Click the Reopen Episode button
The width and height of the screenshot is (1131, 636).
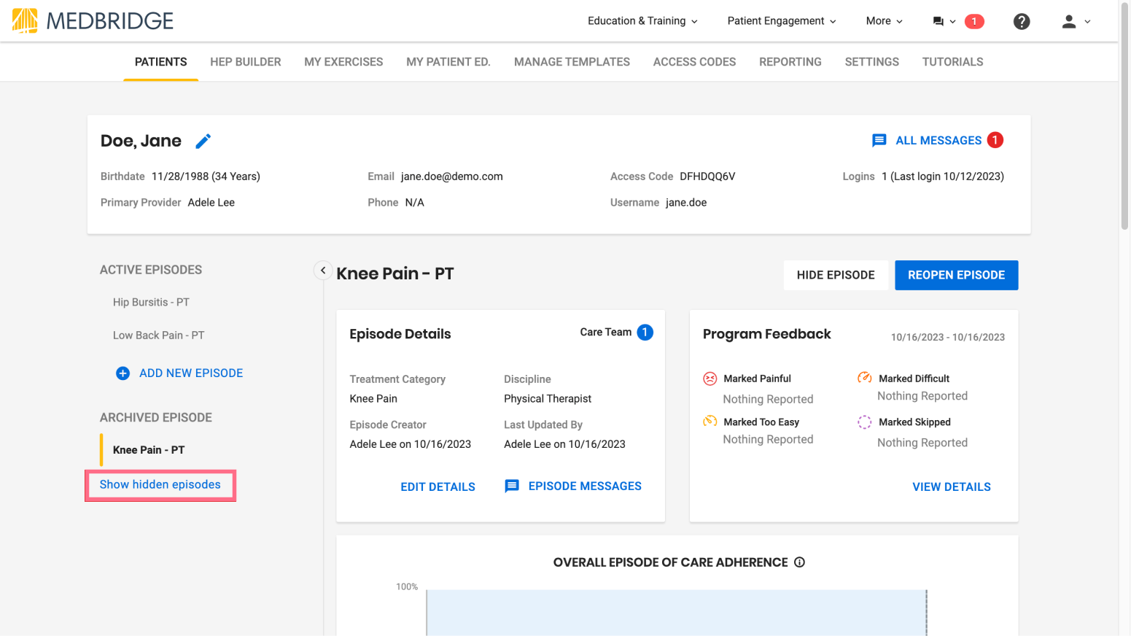956,275
